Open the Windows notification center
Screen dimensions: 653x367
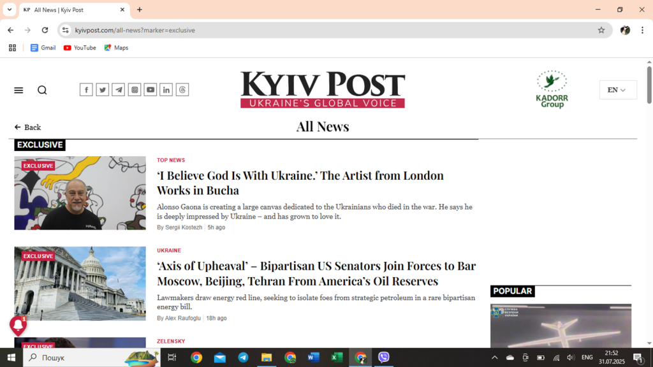[x=638, y=357]
